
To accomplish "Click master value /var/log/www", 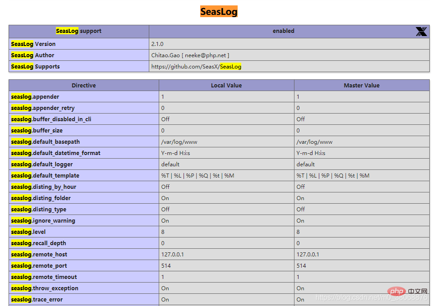I will (314, 142).
